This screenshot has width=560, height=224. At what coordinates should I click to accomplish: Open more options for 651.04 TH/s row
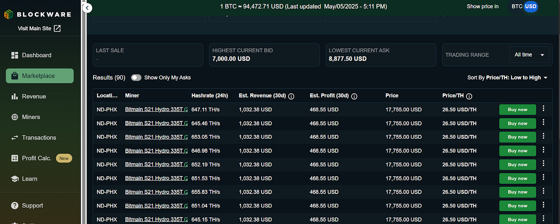coord(543,204)
